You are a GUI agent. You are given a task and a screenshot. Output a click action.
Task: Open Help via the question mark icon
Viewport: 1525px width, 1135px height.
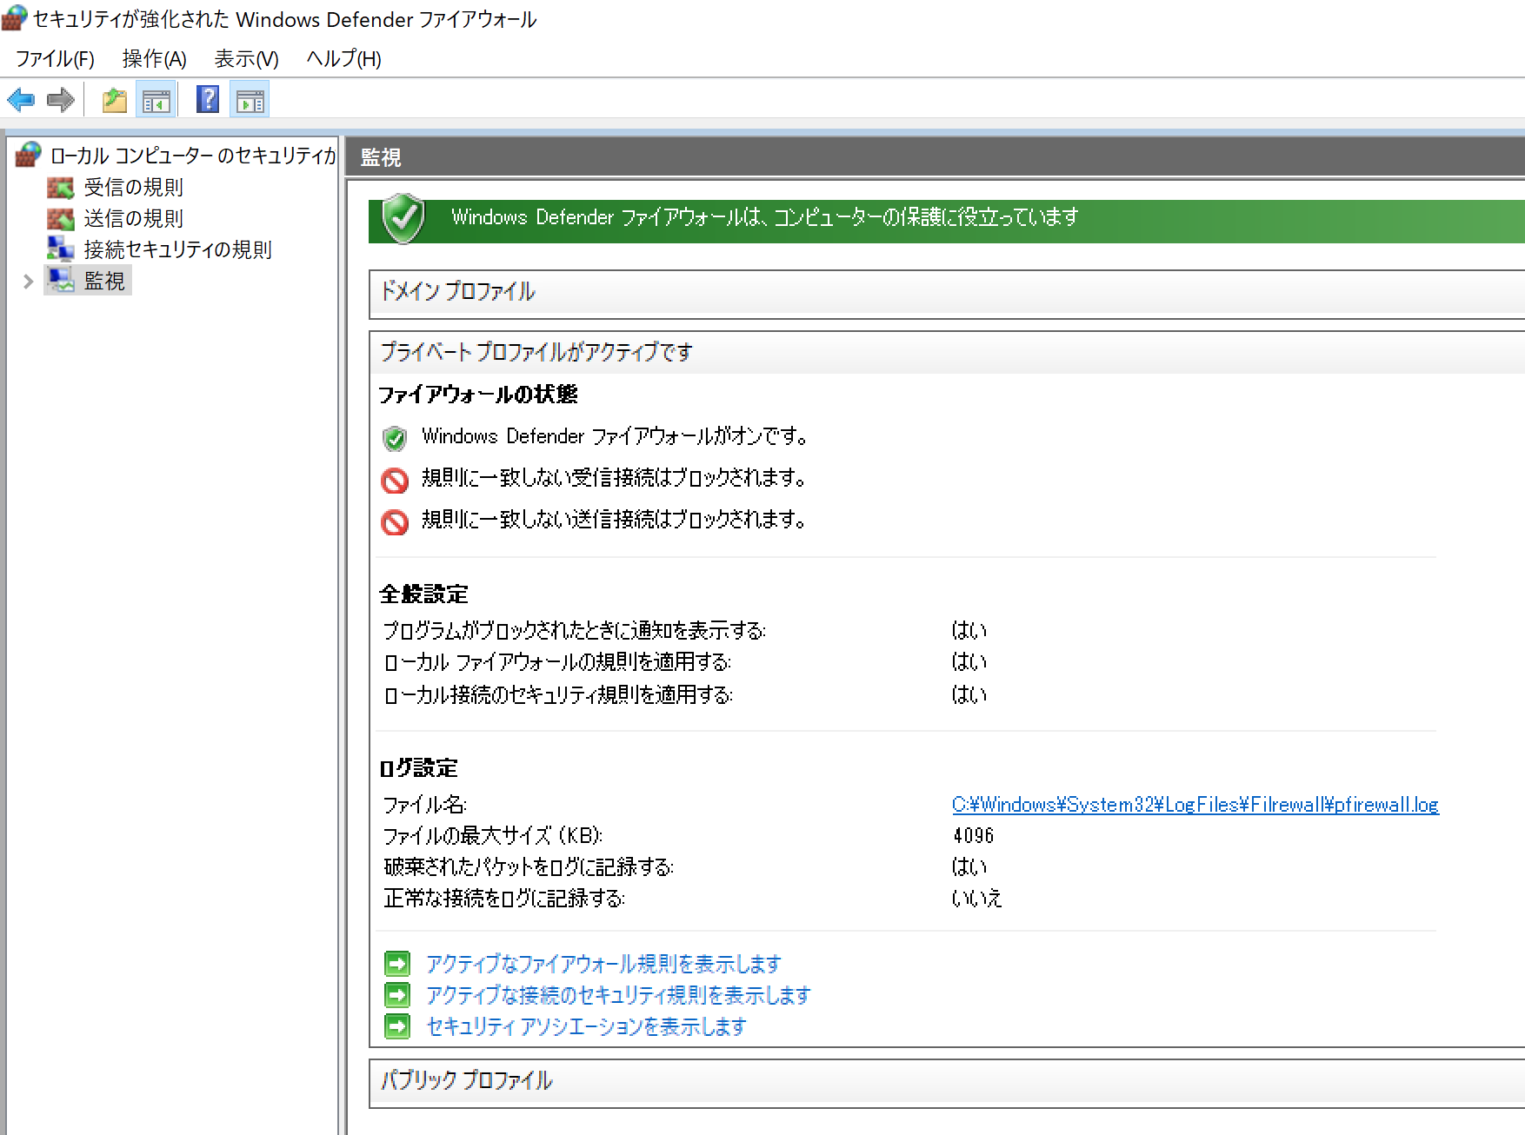[x=206, y=99]
